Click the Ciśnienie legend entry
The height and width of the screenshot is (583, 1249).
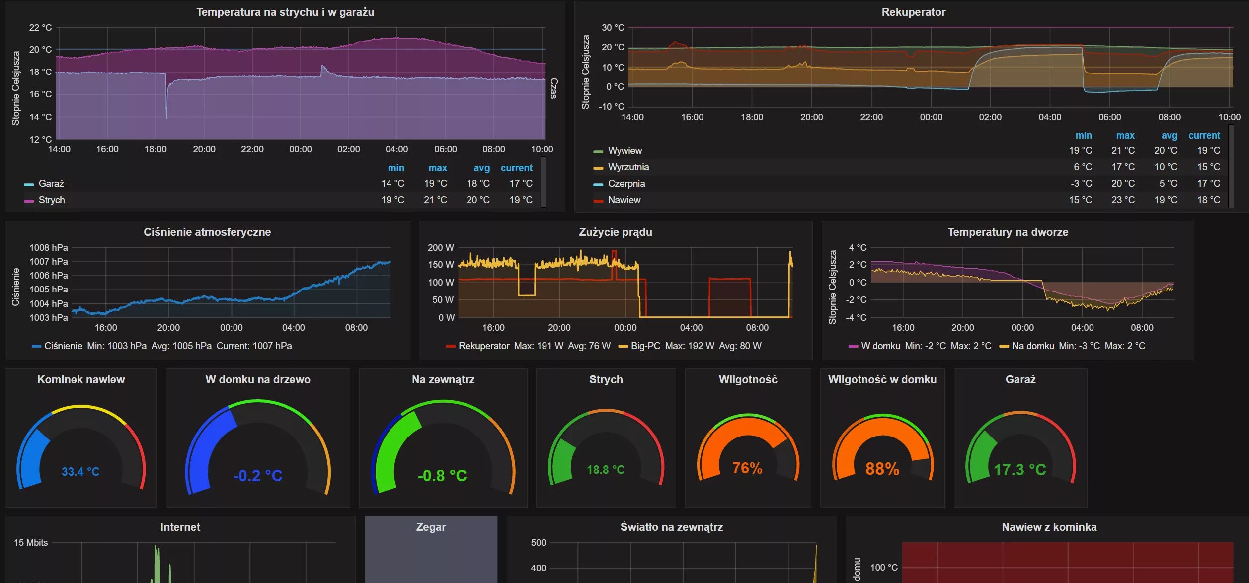[63, 346]
